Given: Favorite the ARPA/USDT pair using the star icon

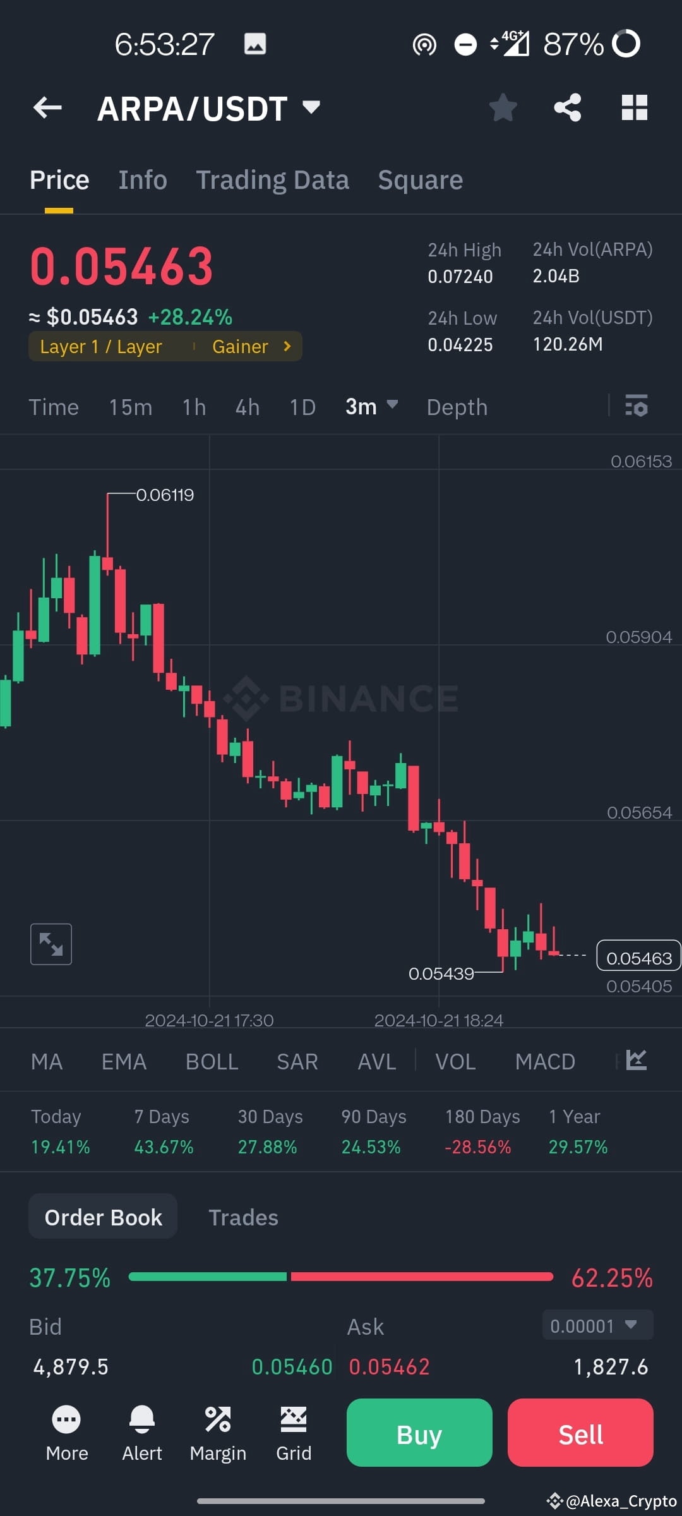Looking at the screenshot, I should pyautogui.click(x=503, y=107).
